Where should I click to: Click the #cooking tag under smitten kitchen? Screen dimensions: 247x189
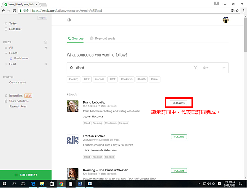click(x=97, y=157)
